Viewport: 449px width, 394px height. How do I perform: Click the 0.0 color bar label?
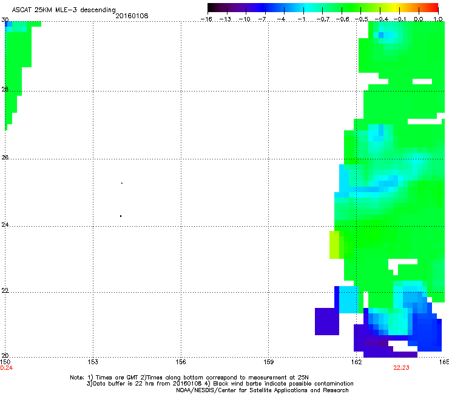[419, 19]
